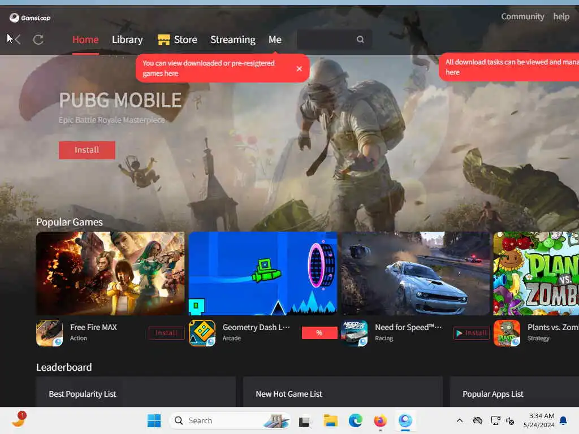Screen dimensions: 579x434
Task: Click the Geometry Dash L… title text
Action: [x=256, y=327]
